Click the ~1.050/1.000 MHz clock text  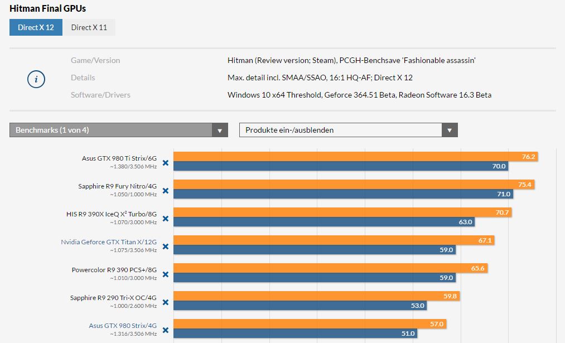pos(133,194)
